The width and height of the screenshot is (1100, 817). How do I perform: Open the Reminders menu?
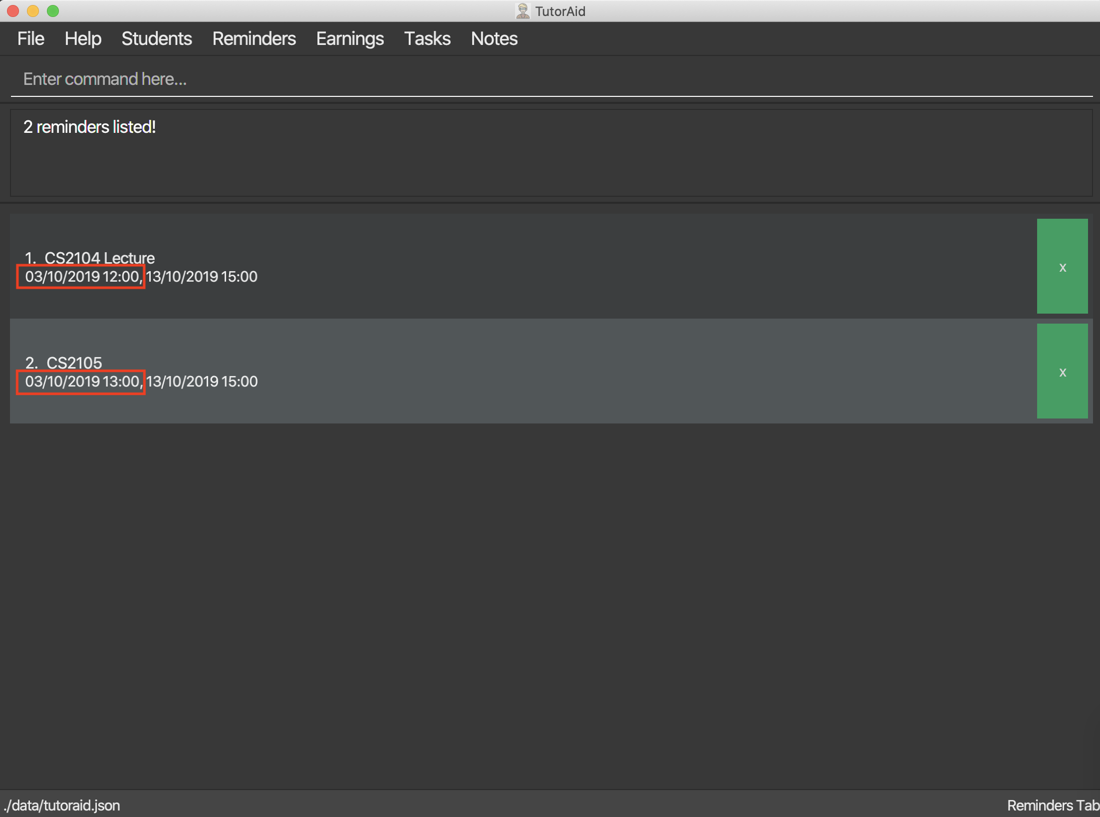[x=255, y=38]
